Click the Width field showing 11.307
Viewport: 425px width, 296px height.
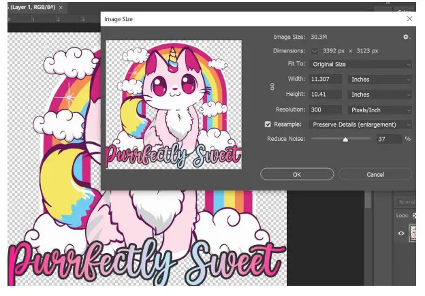[x=326, y=79]
